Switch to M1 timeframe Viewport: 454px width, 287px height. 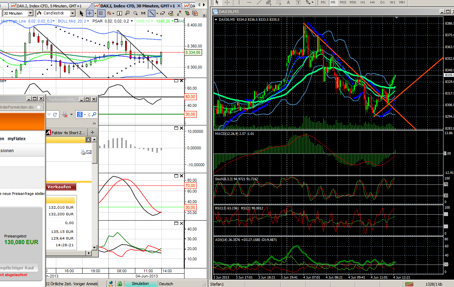pos(323,2)
